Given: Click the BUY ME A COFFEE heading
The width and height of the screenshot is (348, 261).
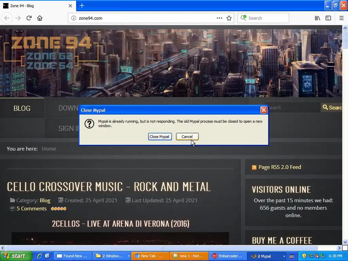Looking at the screenshot, I should pyautogui.click(x=282, y=241).
